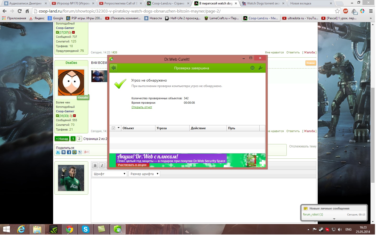Share topic via VKontakte icon
The height and width of the screenshot is (235, 376).
coord(64,152)
